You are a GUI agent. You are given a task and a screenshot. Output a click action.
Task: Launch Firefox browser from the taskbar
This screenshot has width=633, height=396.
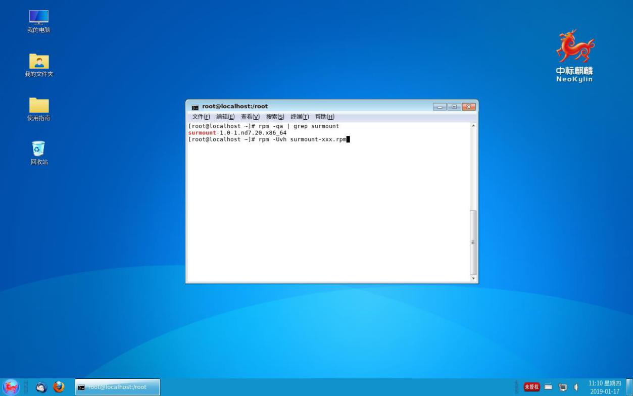[x=59, y=387]
